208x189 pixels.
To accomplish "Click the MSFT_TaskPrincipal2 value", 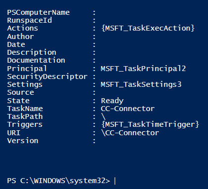I will pyautogui.click(x=143, y=69).
